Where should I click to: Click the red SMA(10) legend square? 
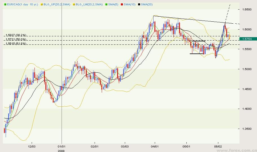(x=122, y=5)
